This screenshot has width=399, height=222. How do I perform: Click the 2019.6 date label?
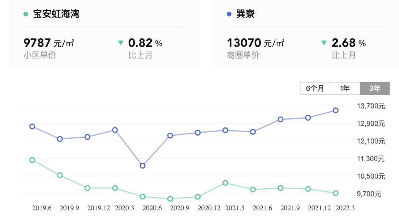point(42,208)
